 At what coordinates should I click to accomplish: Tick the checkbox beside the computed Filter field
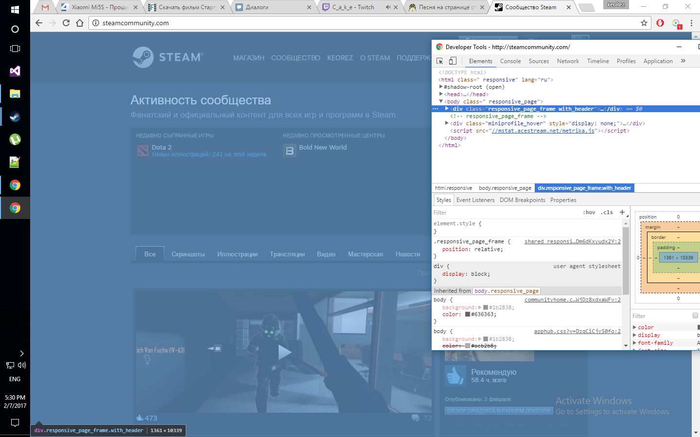[x=695, y=316]
